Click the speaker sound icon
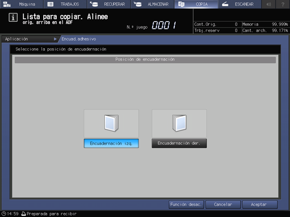 [269, 4]
